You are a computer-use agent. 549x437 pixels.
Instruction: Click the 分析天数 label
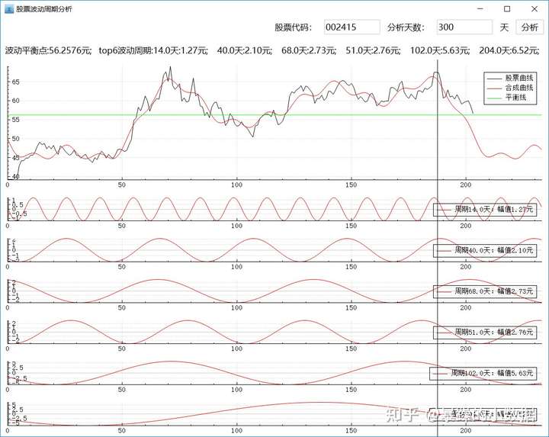[406, 27]
